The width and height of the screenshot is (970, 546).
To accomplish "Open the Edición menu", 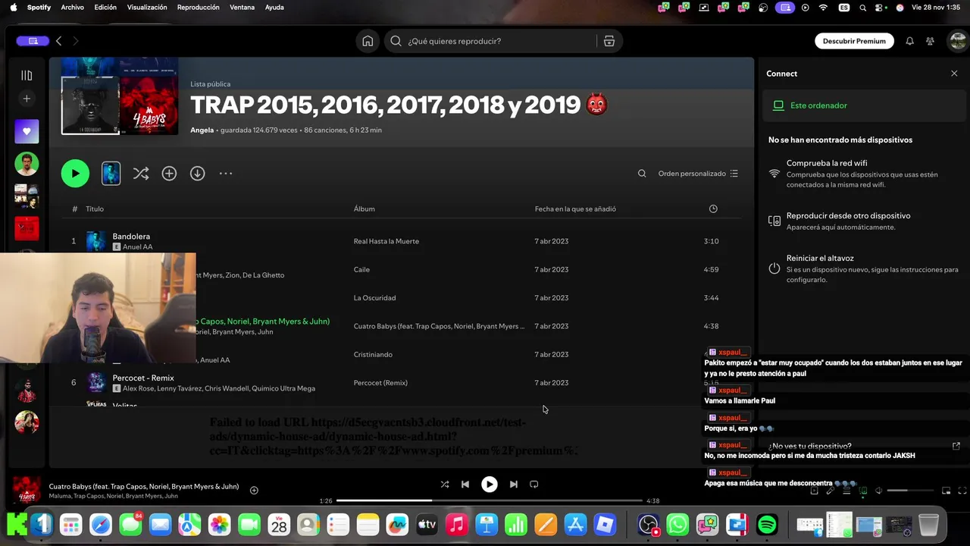I will click(105, 8).
